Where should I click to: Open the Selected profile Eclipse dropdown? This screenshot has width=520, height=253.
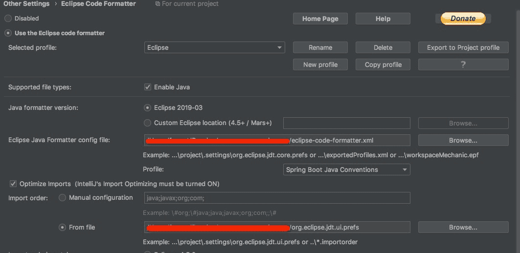click(x=215, y=47)
